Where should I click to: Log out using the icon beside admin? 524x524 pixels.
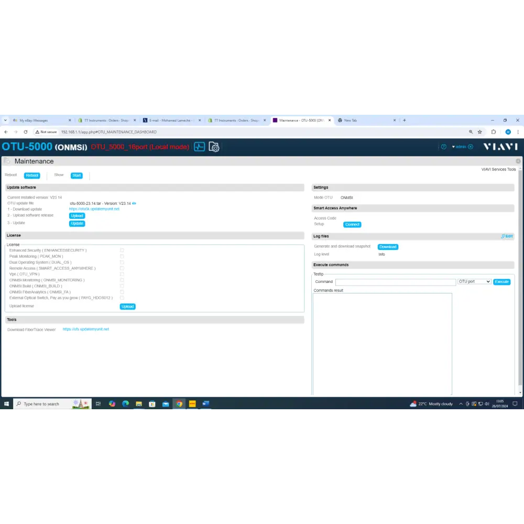[x=471, y=147]
